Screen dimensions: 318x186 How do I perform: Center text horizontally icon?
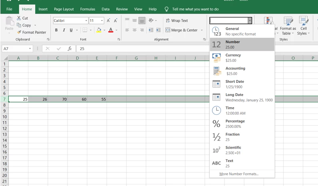pos(135,30)
